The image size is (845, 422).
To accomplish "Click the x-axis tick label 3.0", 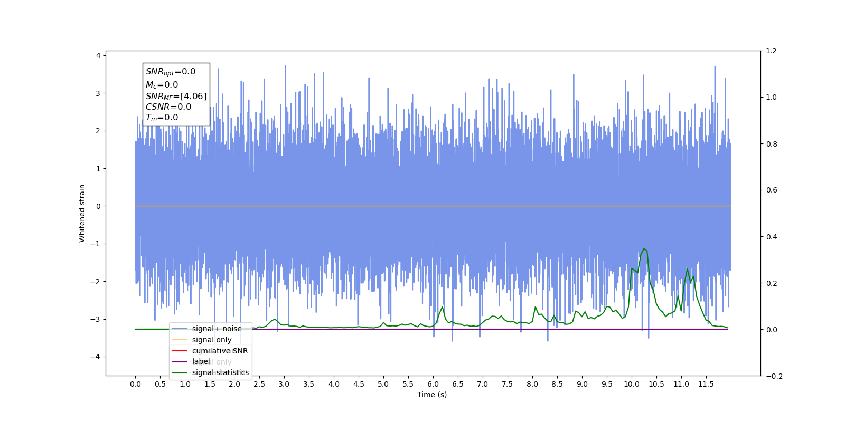I will click(284, 384).
